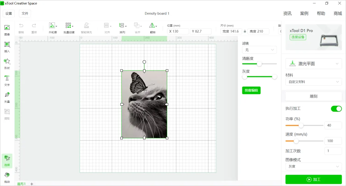Open the 形状 (Shape) star tool
Screen dimensions: 346x186
click(x=7, y=64)
